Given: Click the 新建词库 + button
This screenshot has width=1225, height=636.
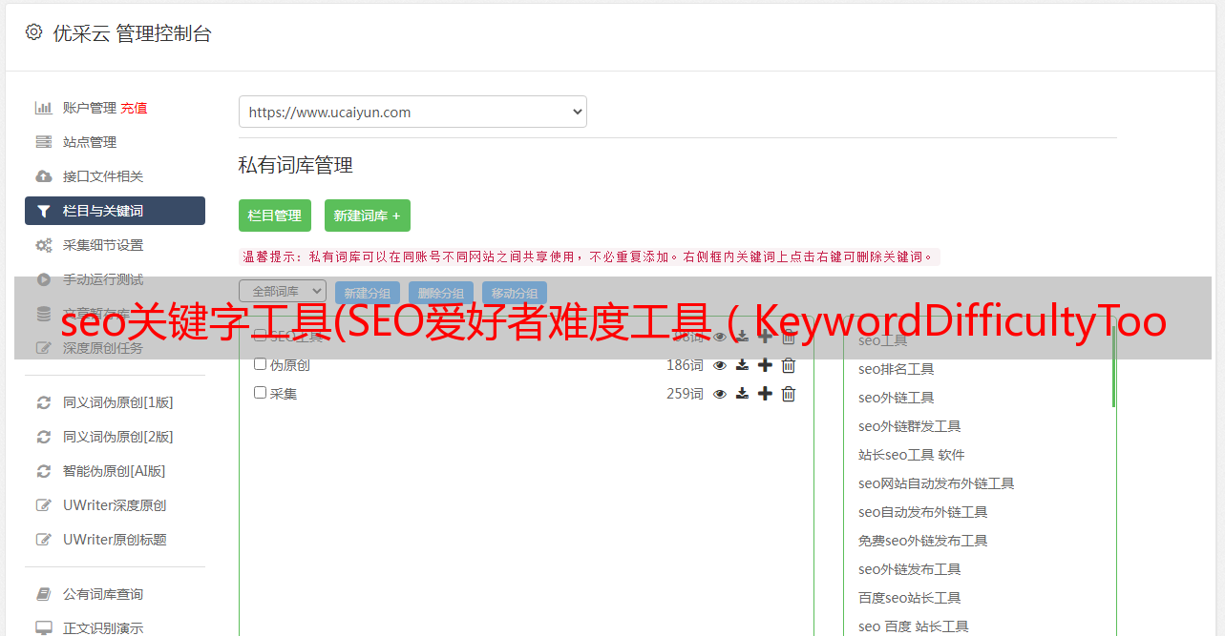Looking at the screenshot, I should click(368, 215).
